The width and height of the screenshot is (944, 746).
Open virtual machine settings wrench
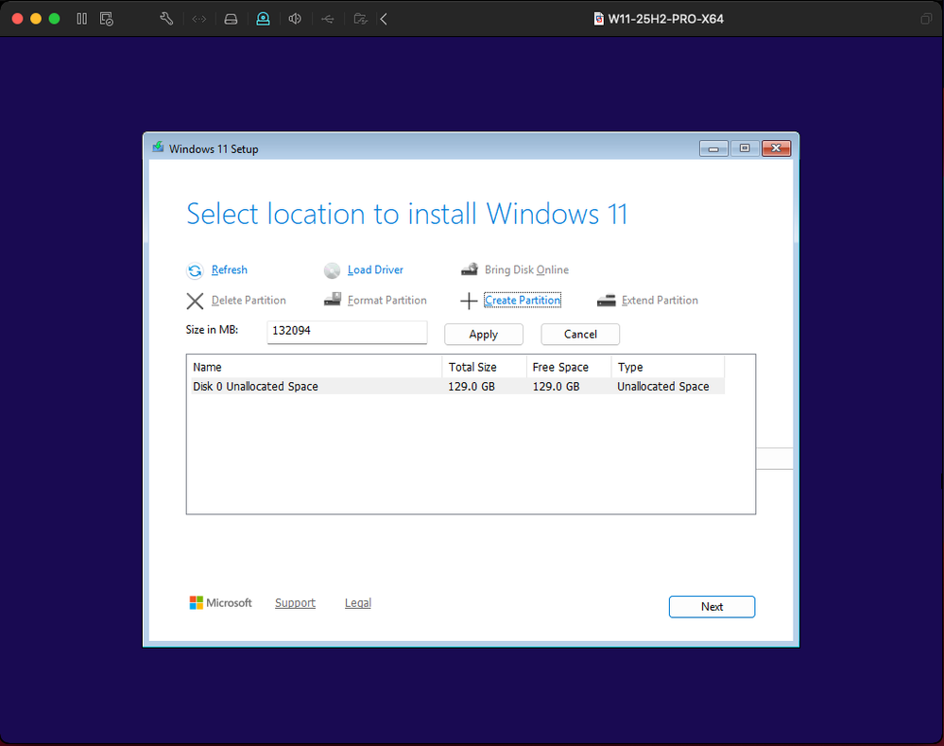(x=166, y=19)
